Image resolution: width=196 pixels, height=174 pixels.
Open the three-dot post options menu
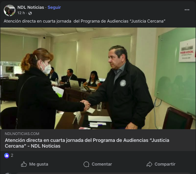pyautogui.click(x=187, y=10)
